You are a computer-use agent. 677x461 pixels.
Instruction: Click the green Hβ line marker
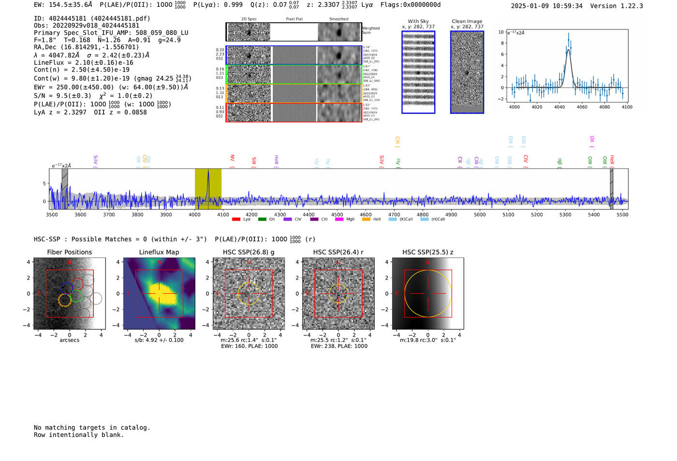point(559,163)
